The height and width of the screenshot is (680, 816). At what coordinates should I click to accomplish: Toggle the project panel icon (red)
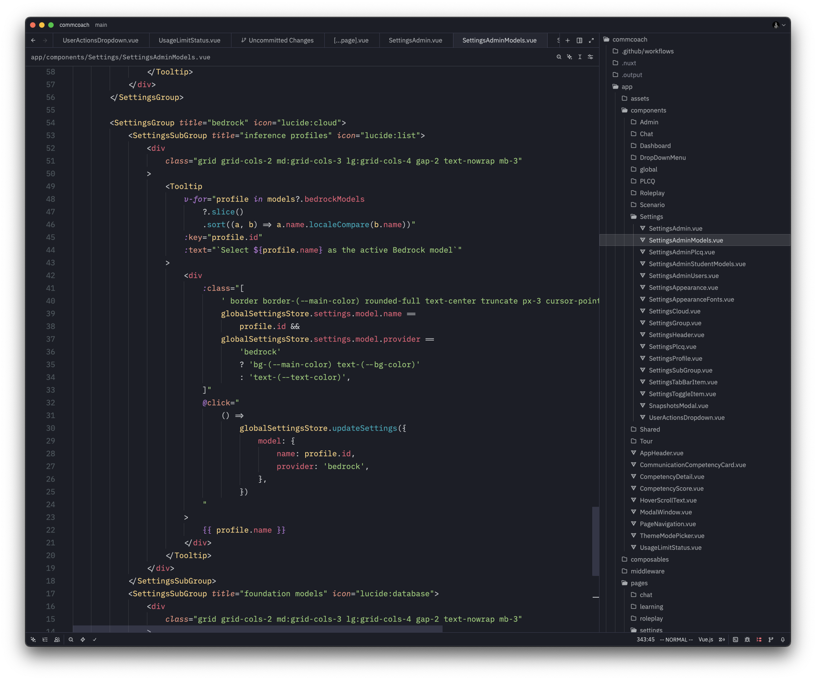click(759, 640)
